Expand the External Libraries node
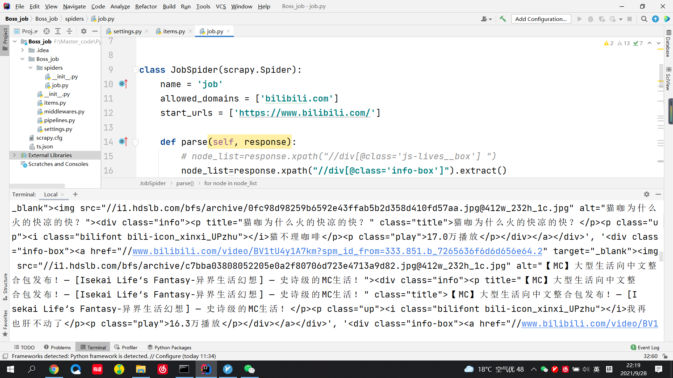The height and width of the screenshot is (378, 673). pos(14,155)
